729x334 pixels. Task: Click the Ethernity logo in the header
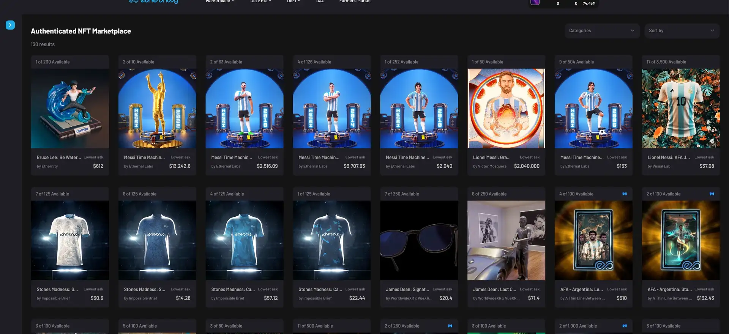click(153, 2)
